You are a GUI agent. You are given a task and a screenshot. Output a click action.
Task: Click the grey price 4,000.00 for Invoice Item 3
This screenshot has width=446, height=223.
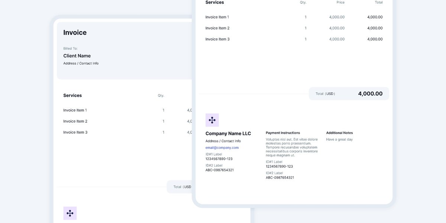(337, 39)
